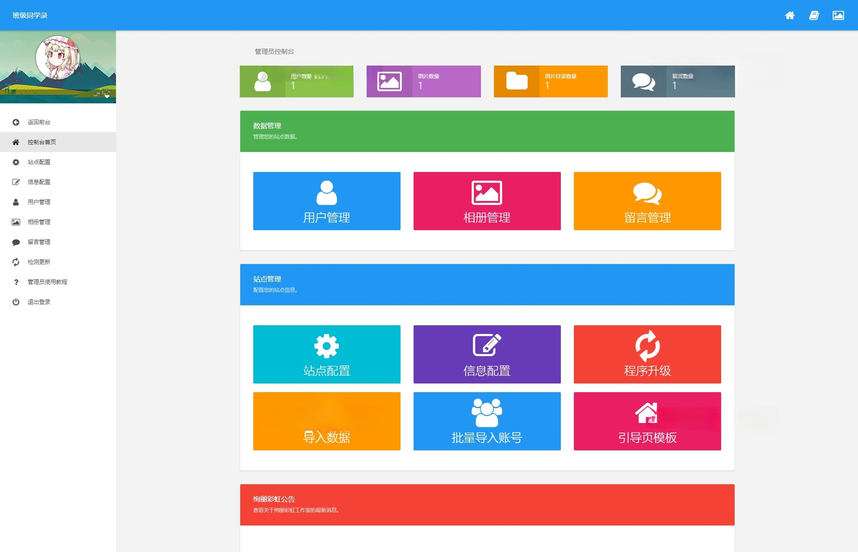Open 信息配置 in sidebar menu
This screenshot has height=552, width=858.
coord(58,182)
